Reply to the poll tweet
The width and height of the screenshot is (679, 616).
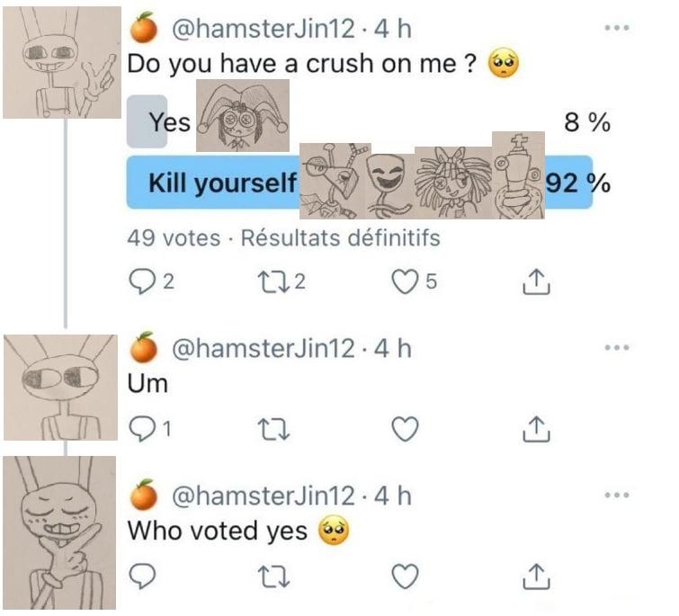(139, 284)
